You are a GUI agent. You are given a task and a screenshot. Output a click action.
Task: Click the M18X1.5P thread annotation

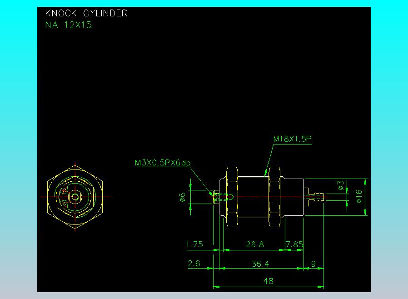click(x=292, y=139)
